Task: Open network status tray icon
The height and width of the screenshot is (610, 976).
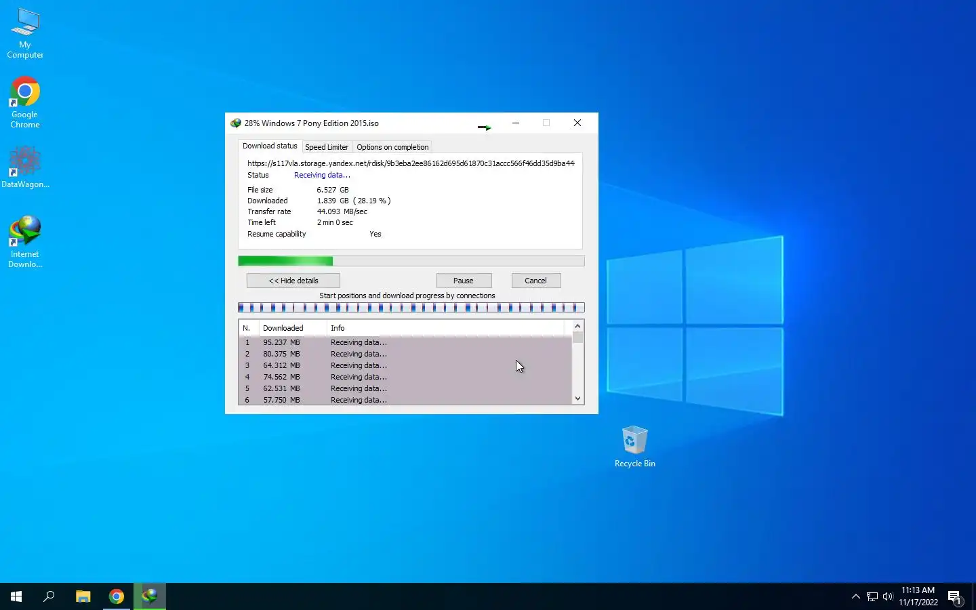Action: tap(872, 596)
